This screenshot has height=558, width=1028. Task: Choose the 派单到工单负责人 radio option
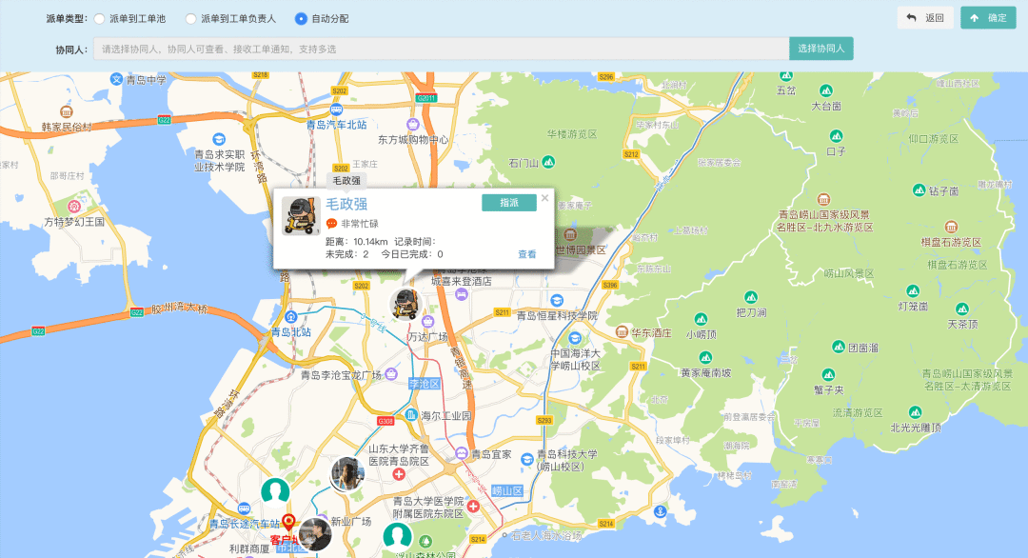pyautogui.click(x=191, y=18)
